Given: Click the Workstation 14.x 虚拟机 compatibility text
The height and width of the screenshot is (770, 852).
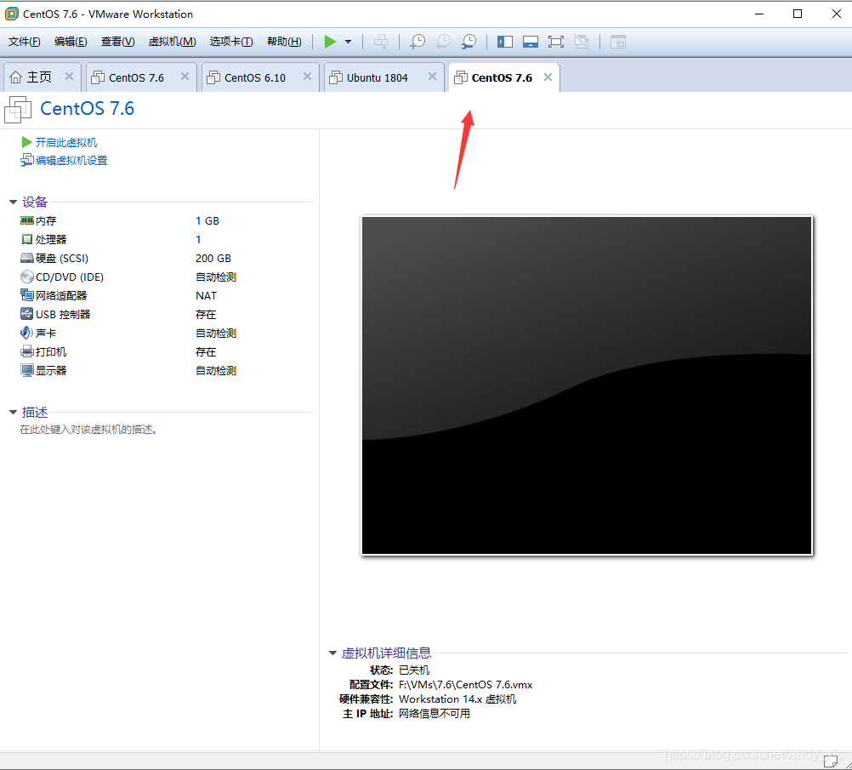Looking at the screenshot, I should tap(457, 699).
